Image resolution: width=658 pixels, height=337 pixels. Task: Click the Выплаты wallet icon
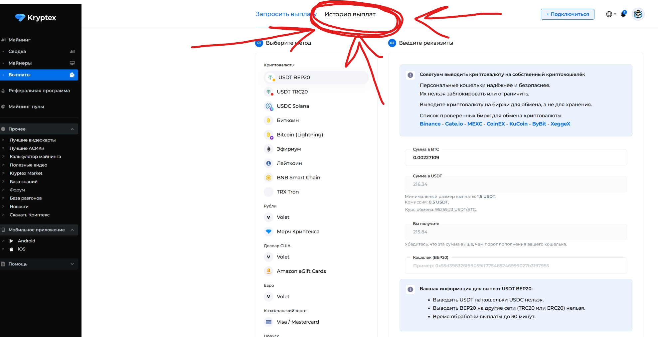pyautogui.click(x=72, y=75)
